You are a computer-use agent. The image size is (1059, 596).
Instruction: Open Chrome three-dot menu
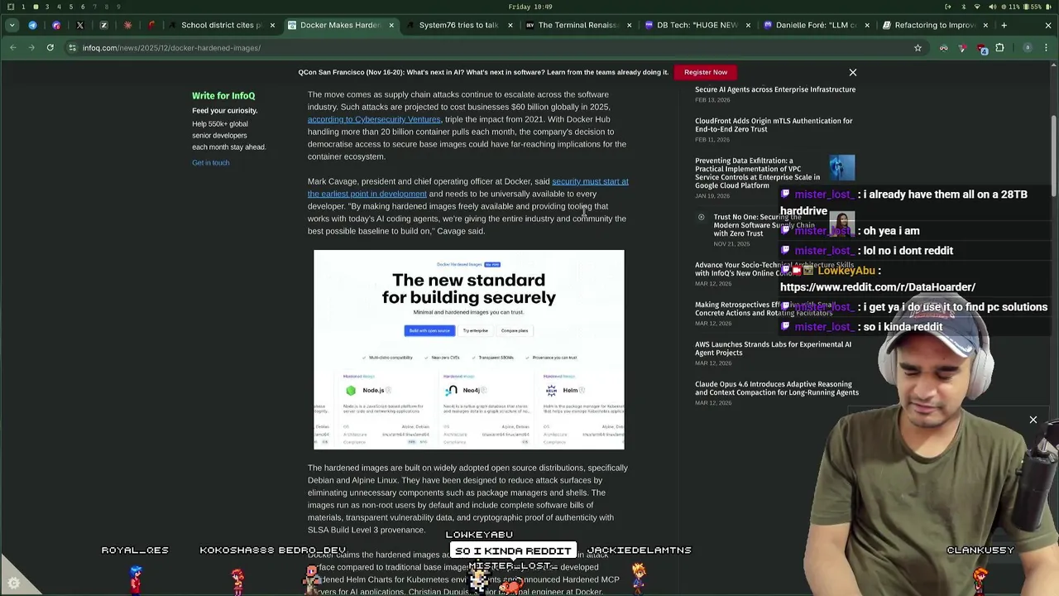pyautogui.click(x=1047, y=48)
